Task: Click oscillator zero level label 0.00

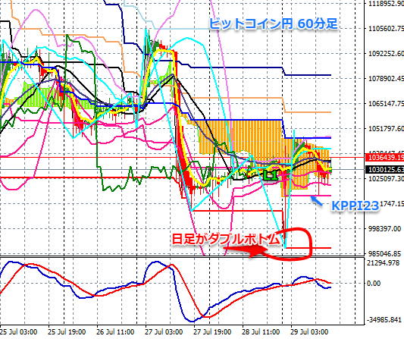Action: (x=374, y=284)
